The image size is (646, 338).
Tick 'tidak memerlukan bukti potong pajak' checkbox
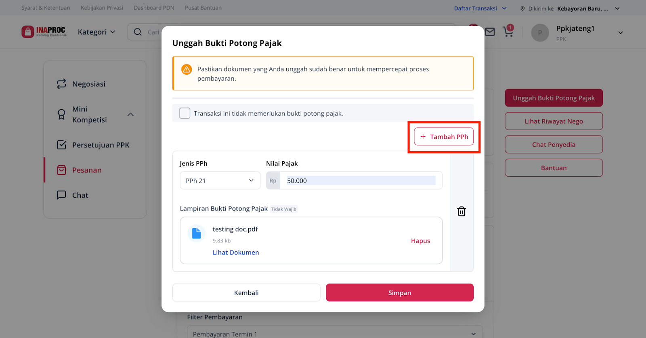tap(185, 113)
